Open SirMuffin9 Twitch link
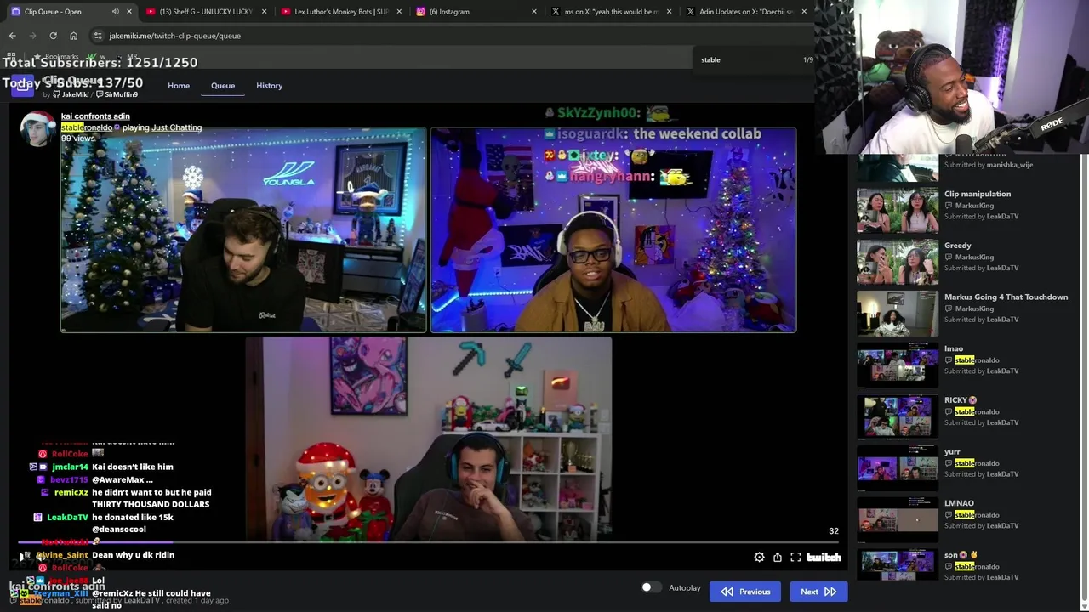1089x612 pixels. coord(117,94)
